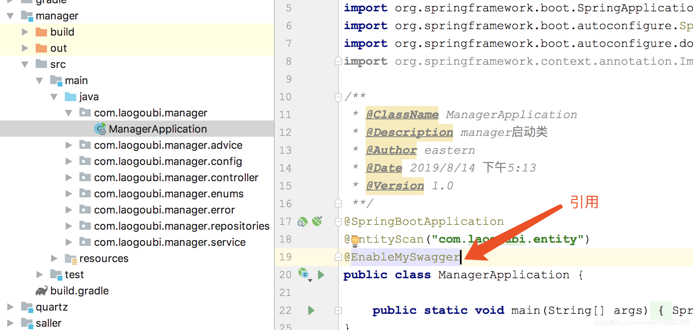Run ManagerApplication class from line 20 gutter

click(321, 275)
